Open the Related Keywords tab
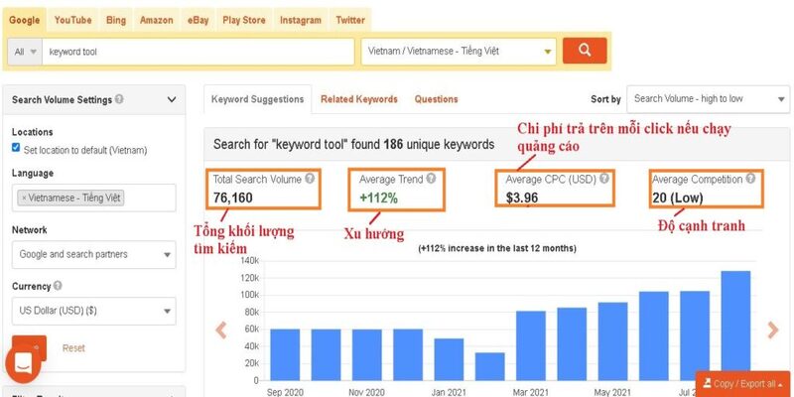This screenshot has height=397, width=794. click(358, 99)
